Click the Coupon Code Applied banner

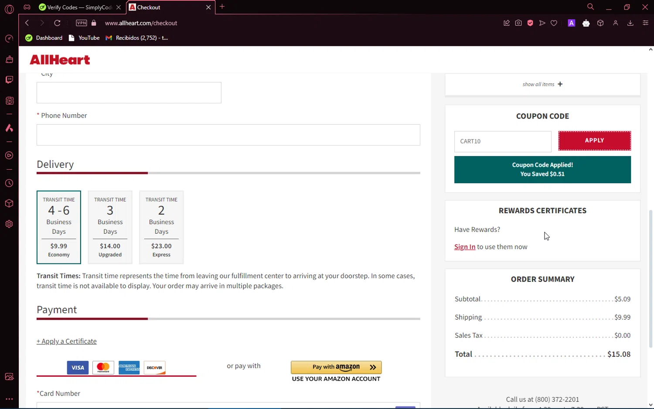pyautogui.click(x=542, y=170)
